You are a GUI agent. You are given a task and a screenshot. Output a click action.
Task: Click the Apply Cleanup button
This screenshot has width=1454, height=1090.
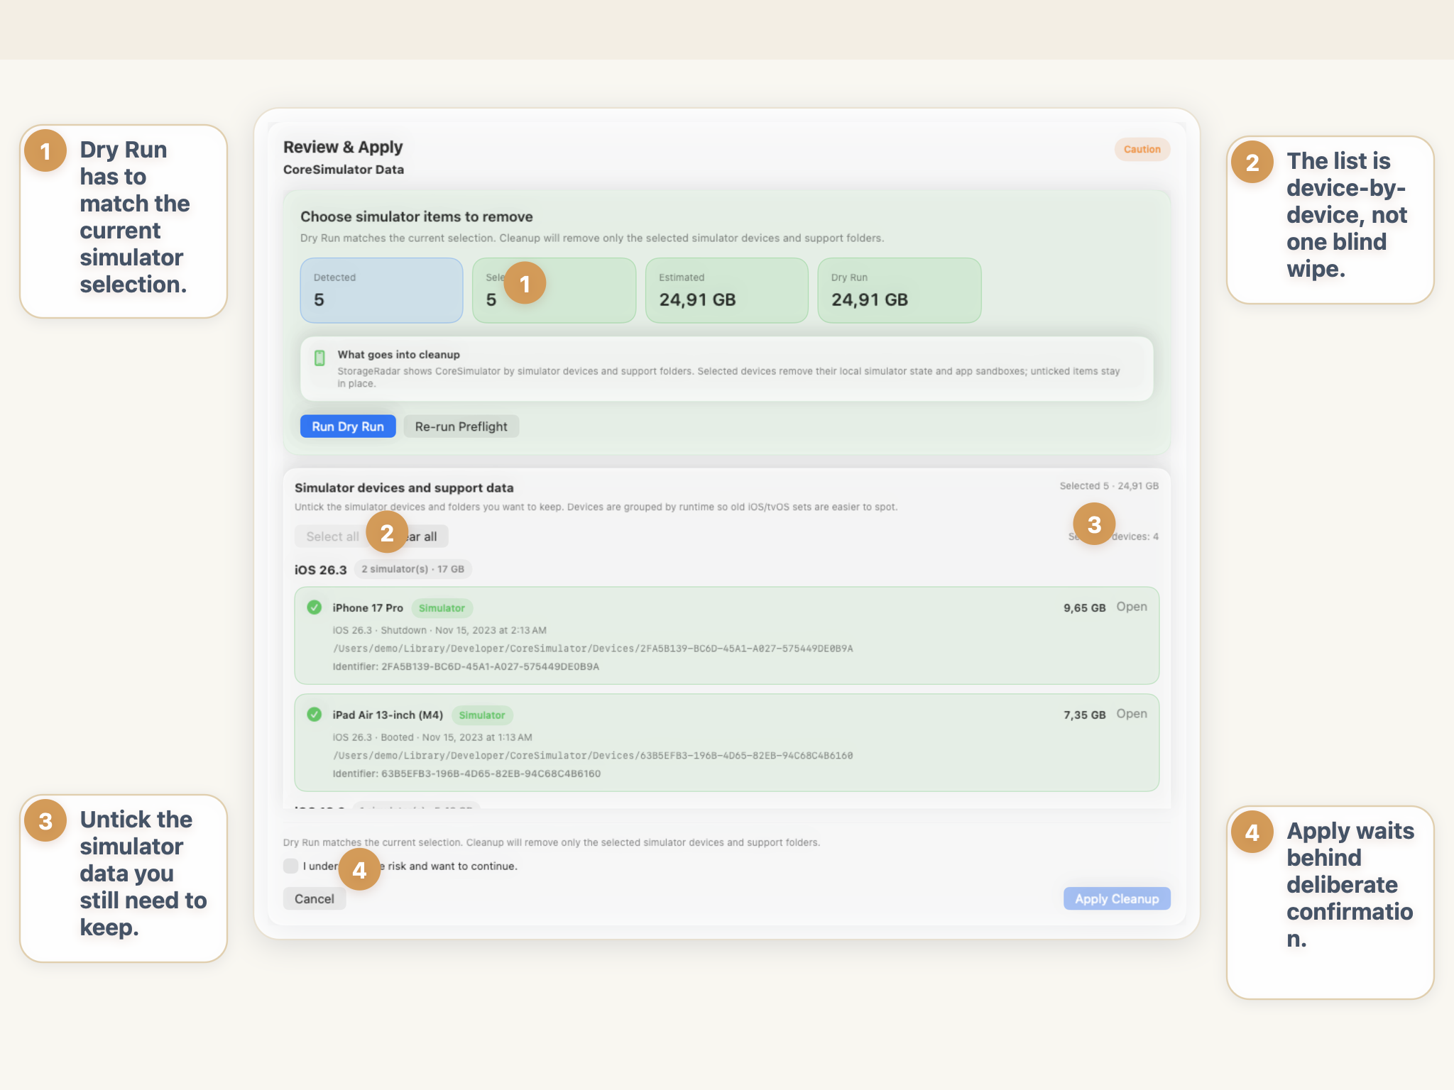click(1116, 898)
